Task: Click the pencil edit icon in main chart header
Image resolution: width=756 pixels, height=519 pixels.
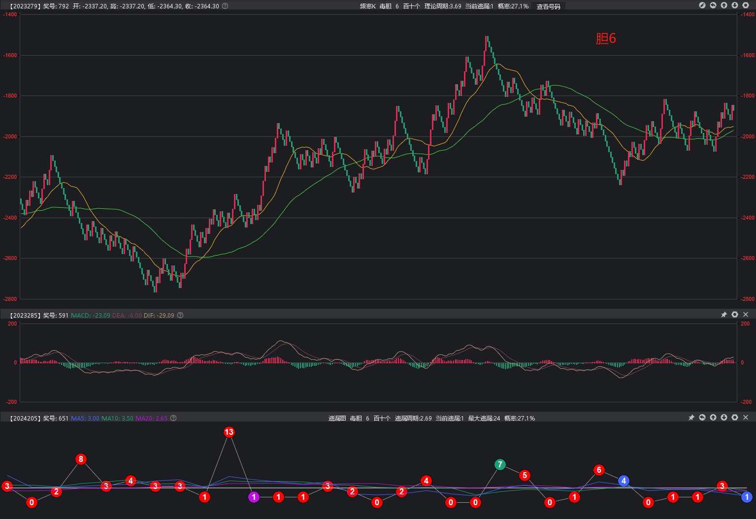Action: 702,5
